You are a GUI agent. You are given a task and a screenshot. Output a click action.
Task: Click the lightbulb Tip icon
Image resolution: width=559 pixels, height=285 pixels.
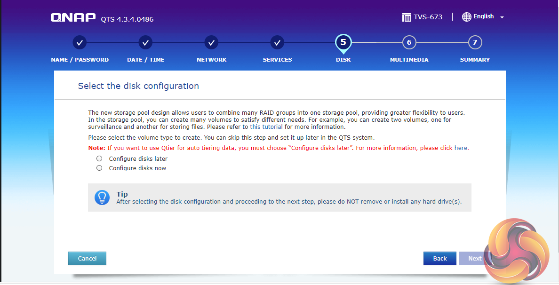pyautogui.click(x=102, y=198)
